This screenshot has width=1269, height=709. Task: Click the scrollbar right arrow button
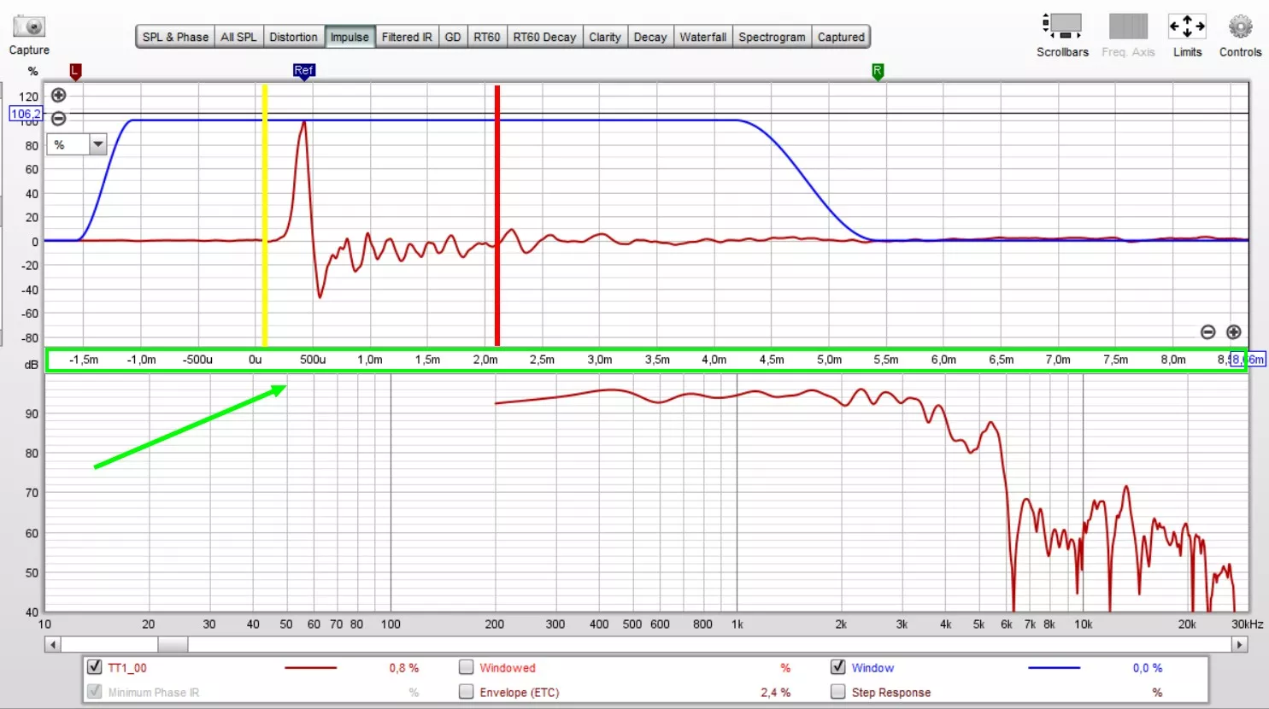point(1239,645)
